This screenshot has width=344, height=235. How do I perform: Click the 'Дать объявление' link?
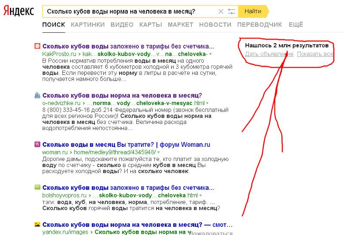[269, 54]
